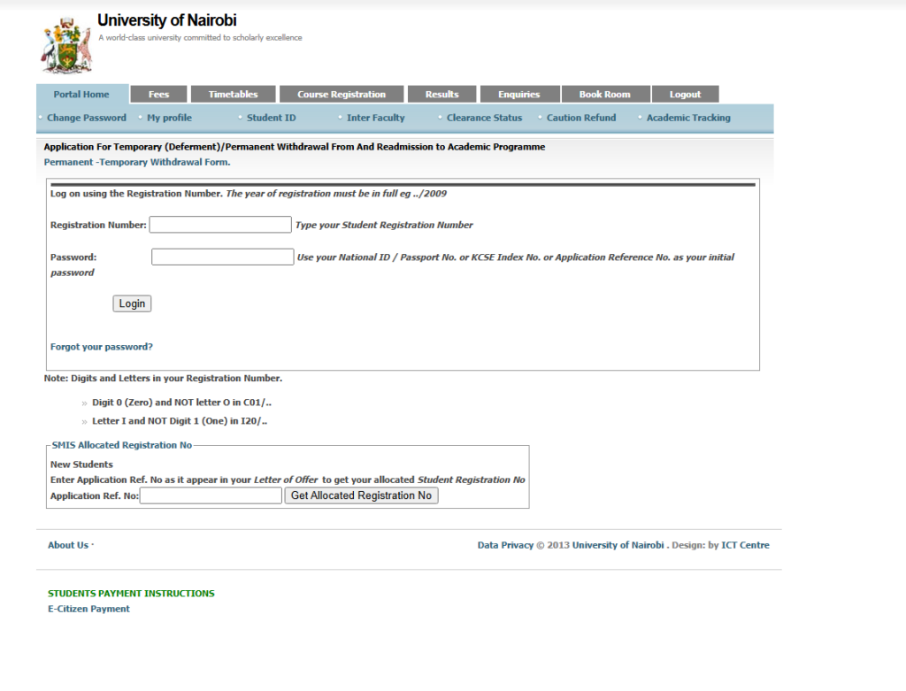Viewport: 906px width, 691px height.
Task: Select the Results tab
Action: (442, 95)
